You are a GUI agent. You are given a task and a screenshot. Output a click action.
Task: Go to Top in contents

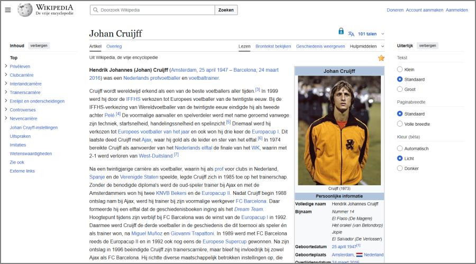tap(14, 58)
